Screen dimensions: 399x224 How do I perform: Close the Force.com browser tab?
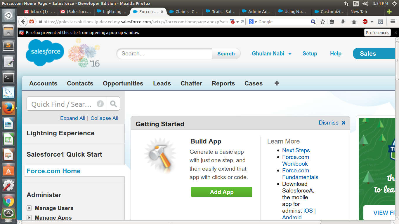(162, 12)
